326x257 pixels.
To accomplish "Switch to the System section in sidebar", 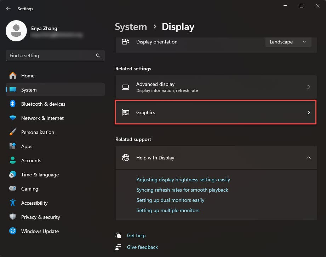I will [12, 90].
